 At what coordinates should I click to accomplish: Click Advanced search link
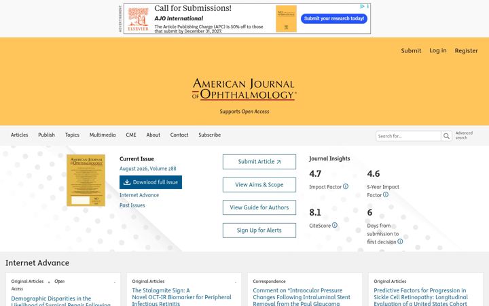coord(464,135)
